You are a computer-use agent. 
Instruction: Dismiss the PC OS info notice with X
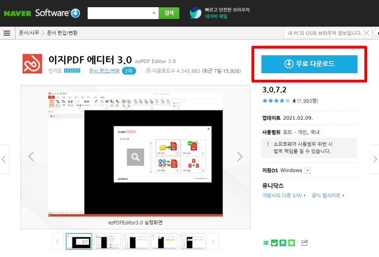[366, 33]
